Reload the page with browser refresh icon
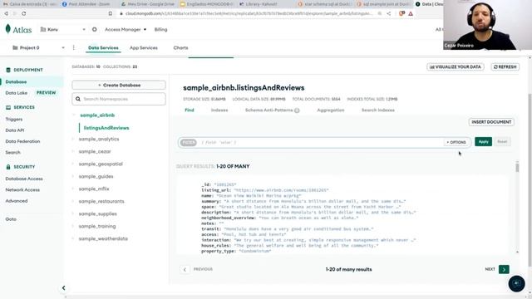The width and height of the screenshot is (532, 299). [x=24, y=13]
